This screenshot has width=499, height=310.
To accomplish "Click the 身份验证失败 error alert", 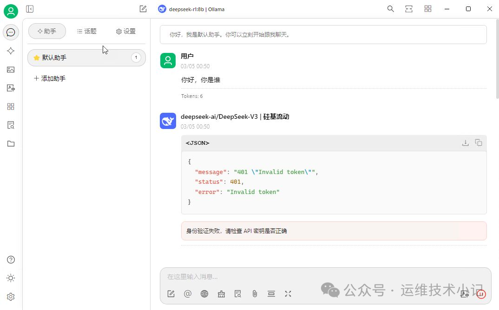I will 334,231.
